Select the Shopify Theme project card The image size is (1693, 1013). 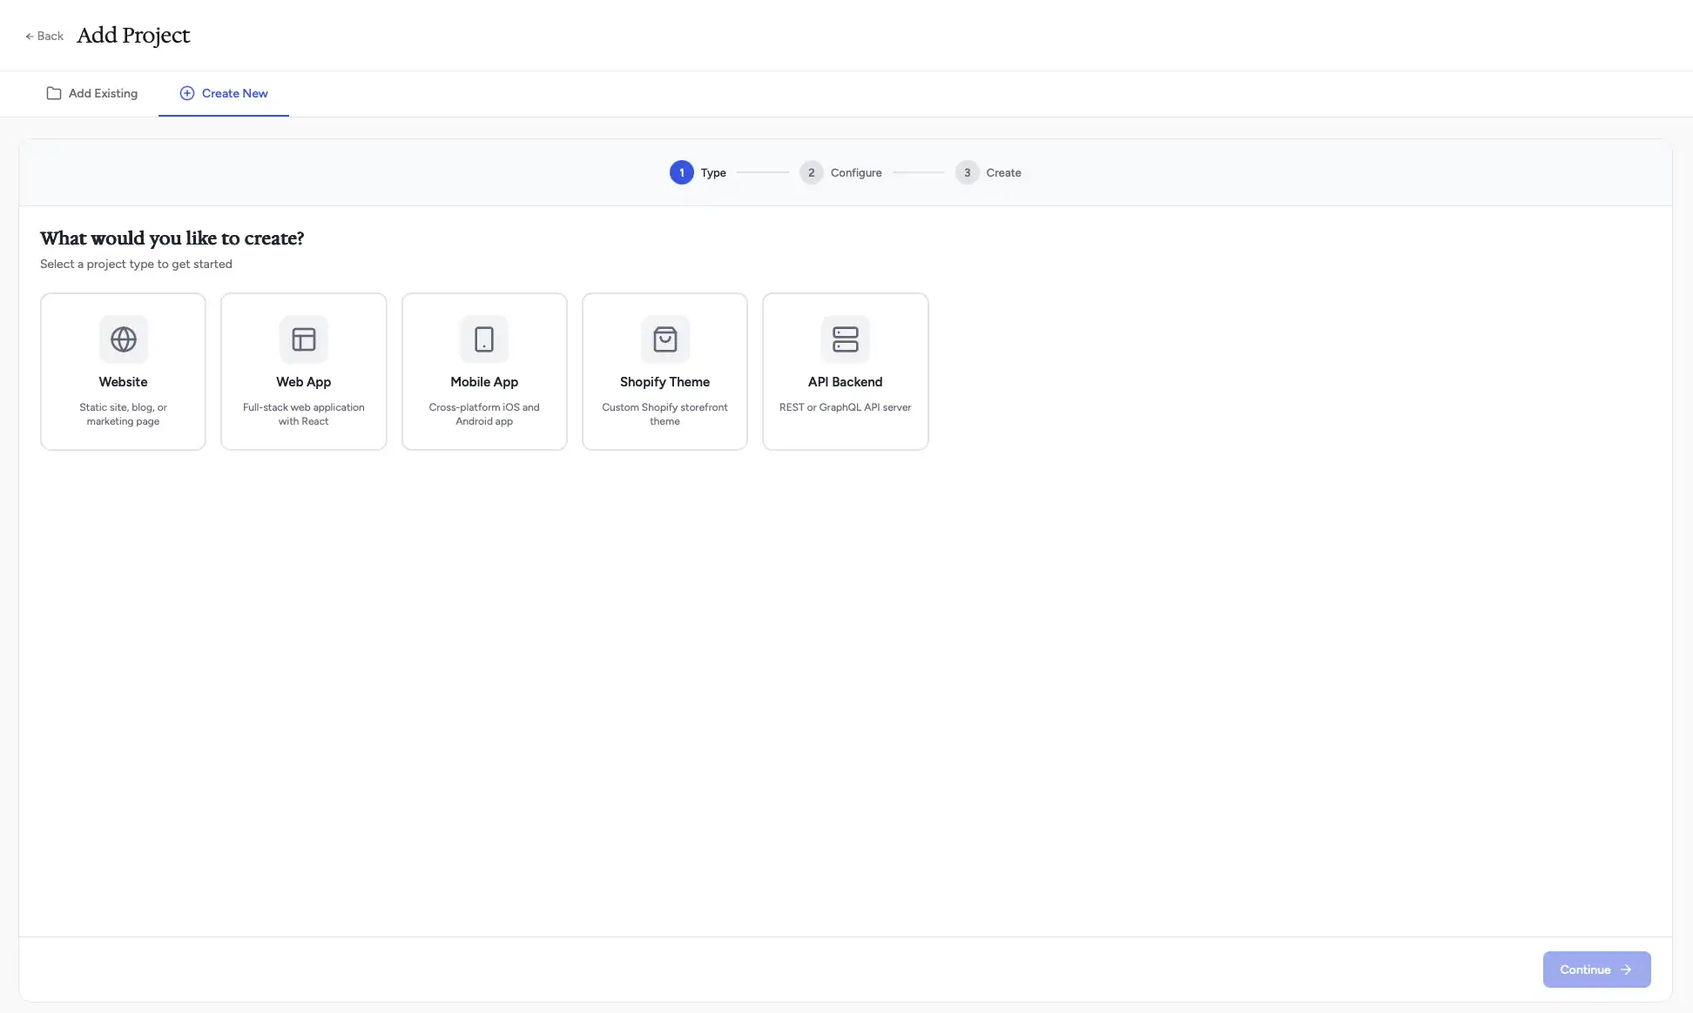[664, 372]
